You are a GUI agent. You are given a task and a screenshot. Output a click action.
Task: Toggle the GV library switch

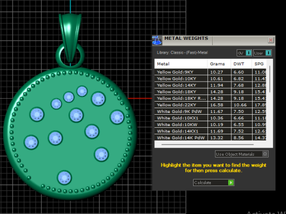click(248, 53)
